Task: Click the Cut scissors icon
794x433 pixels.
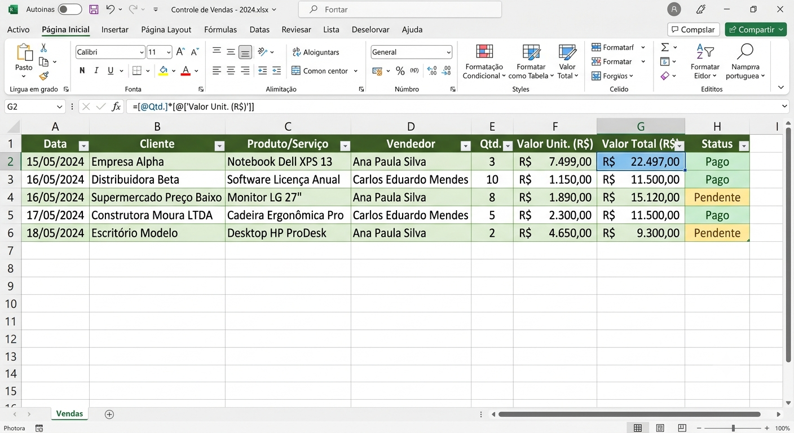Action: coord(44,48)
